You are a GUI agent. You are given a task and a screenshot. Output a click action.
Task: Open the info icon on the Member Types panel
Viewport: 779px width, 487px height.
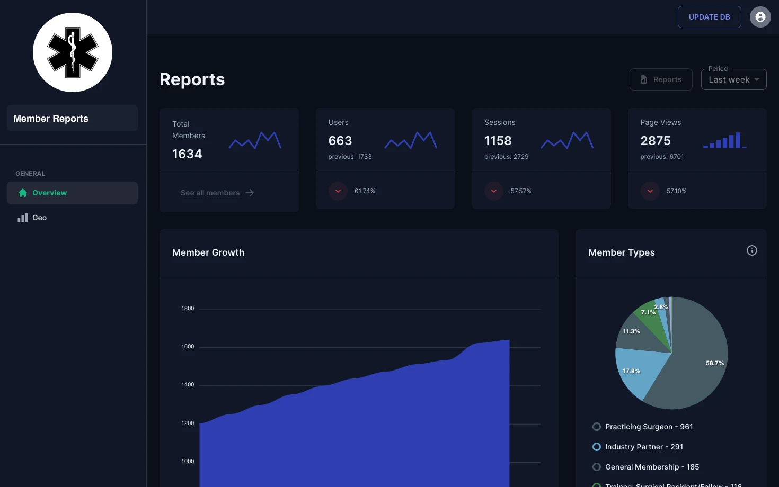pyautogui.click(x=751, y=250)
